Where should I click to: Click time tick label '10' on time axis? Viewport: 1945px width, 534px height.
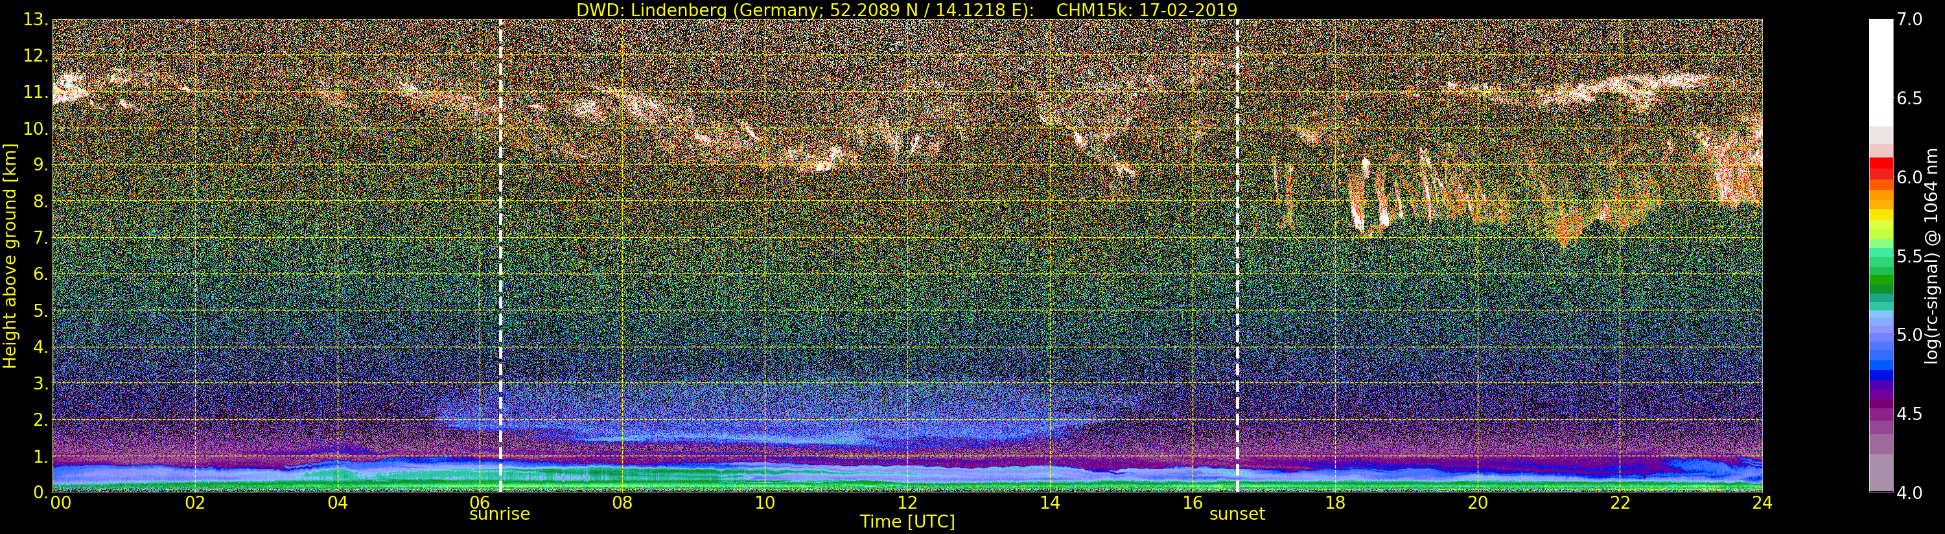point(765,502)
